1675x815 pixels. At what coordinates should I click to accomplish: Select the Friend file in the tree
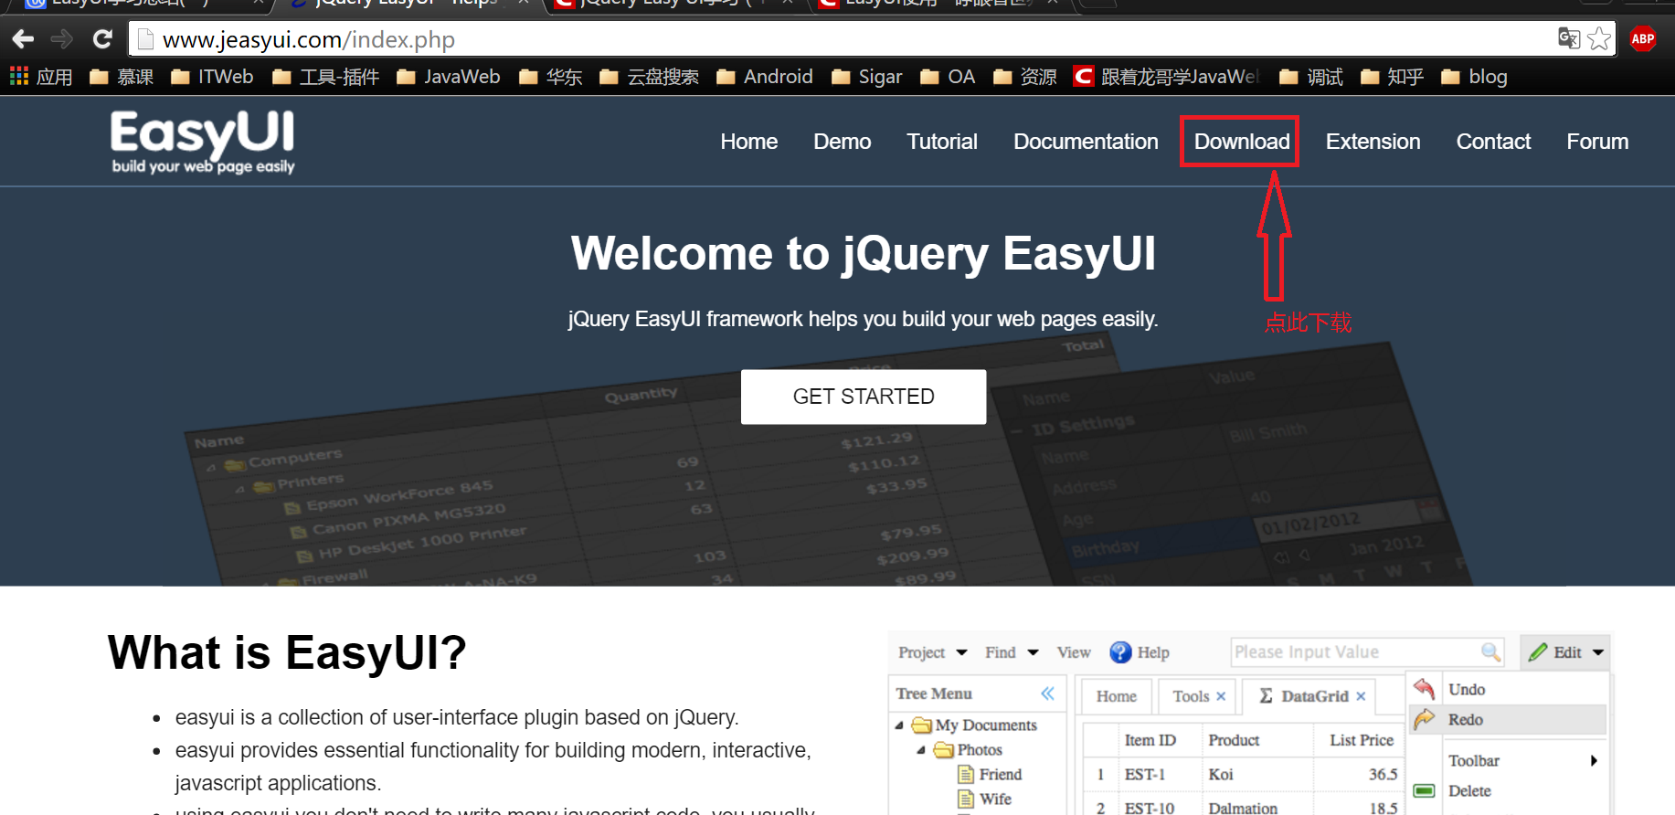coord(991,775)
